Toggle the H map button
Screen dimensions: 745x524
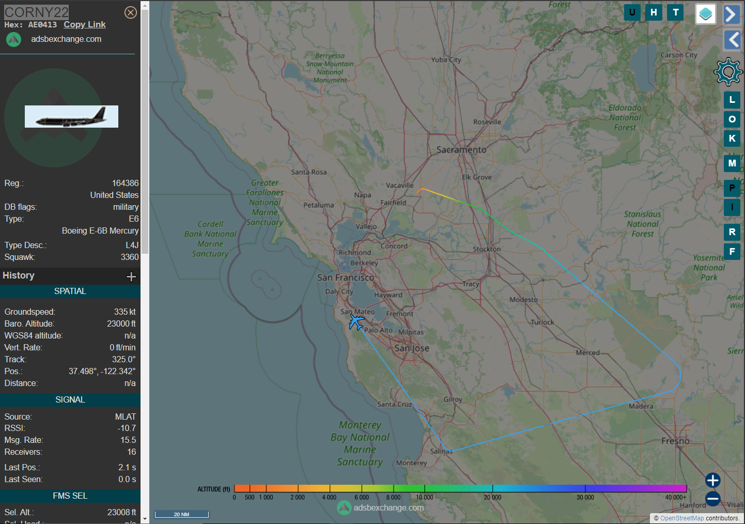click(654, 12)
